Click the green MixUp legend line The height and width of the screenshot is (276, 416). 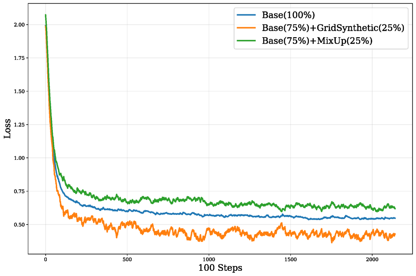point(246,41)
